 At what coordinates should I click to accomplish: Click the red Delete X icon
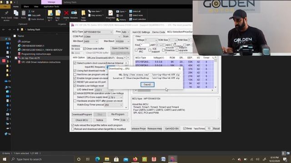tap(66, 13)
